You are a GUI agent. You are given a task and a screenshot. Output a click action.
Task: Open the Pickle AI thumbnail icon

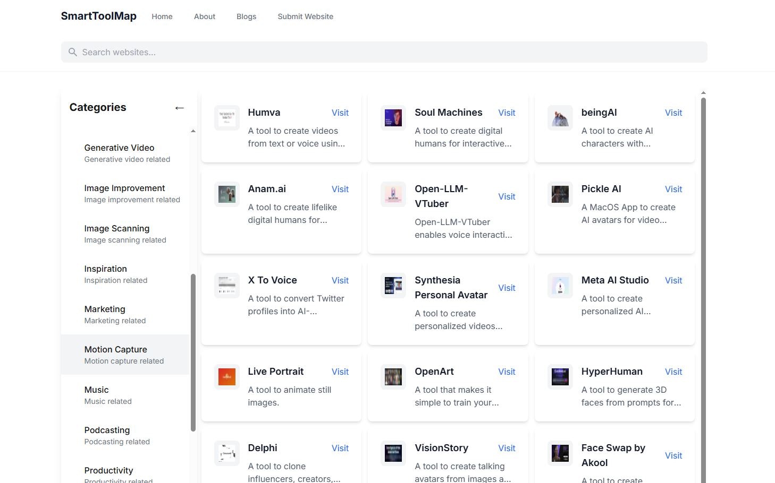(x=560, y=194)
